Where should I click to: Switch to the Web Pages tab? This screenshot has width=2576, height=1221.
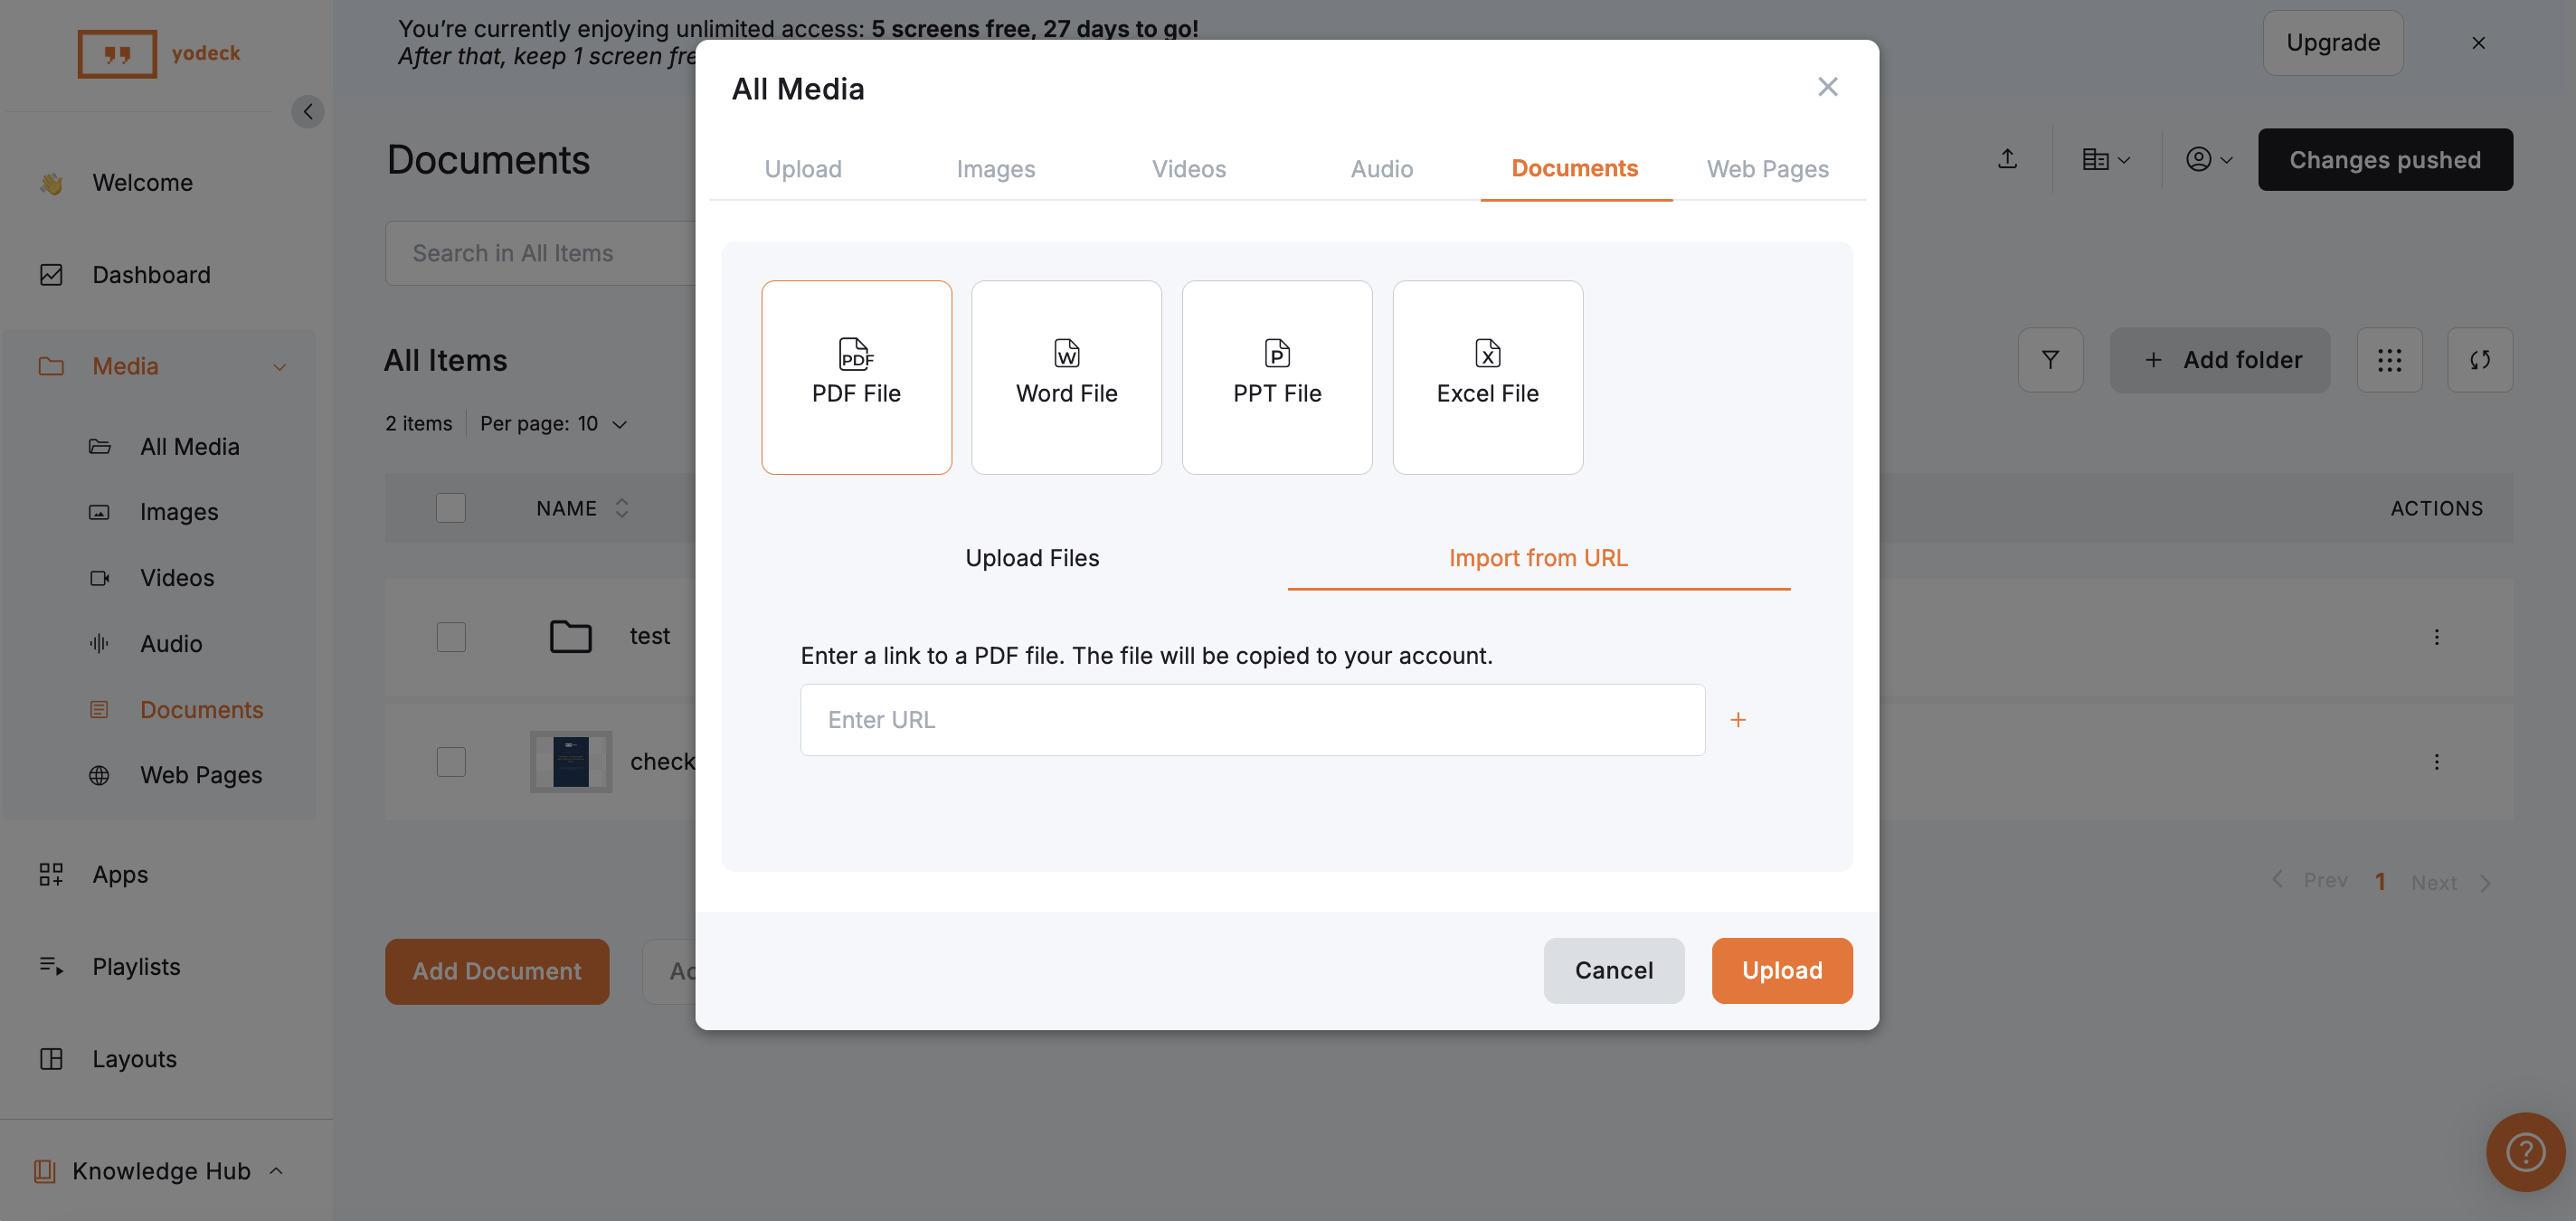tap(1767, 169)
